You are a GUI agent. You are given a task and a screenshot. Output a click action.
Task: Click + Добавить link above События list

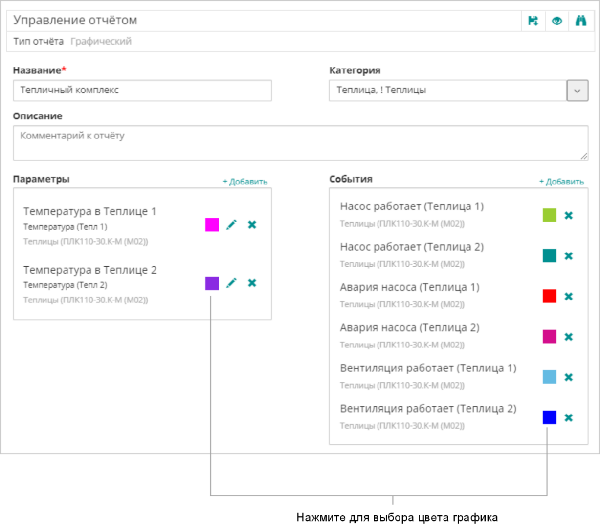pos(561,182)
